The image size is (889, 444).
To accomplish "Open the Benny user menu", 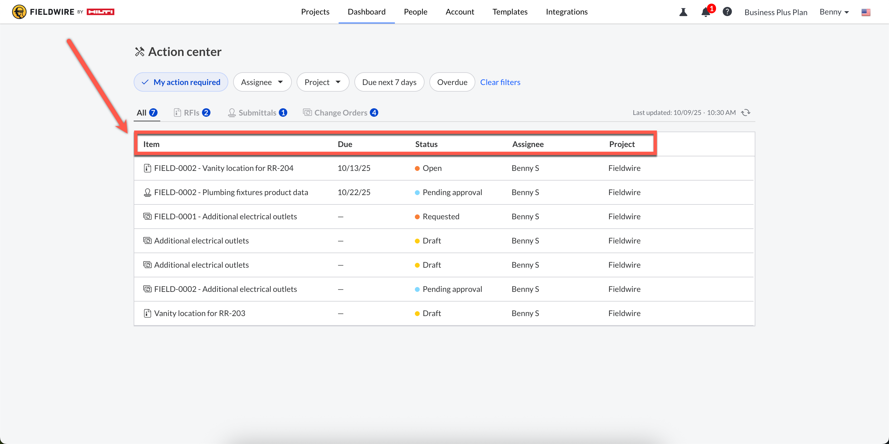I will point(834,12).
